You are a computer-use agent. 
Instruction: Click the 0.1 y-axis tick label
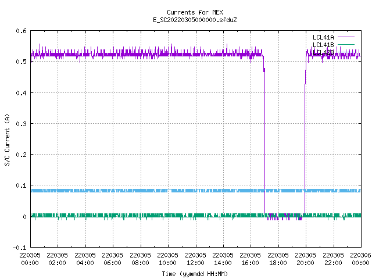(21, 185)
